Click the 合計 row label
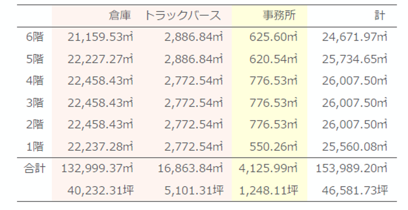 tap(35, 168)
